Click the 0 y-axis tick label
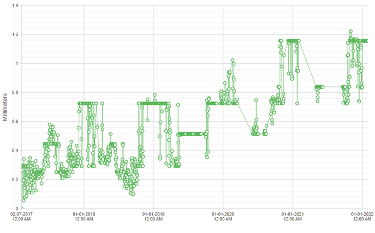375x233 pixels. 17,208
